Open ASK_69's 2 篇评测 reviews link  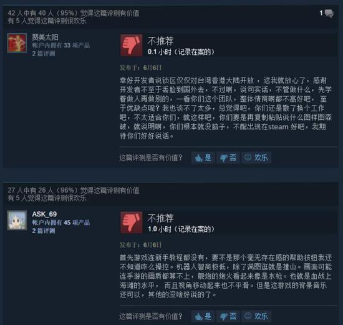tap(43, 231)
